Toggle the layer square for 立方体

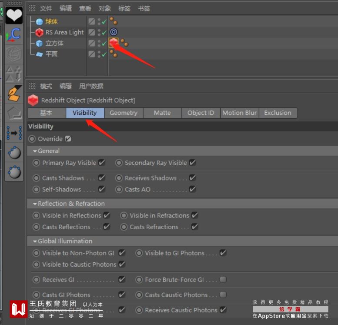click(92, 44)
